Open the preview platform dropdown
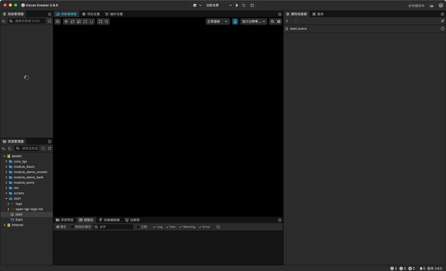 pyautogui.click(x=197, y=5)
